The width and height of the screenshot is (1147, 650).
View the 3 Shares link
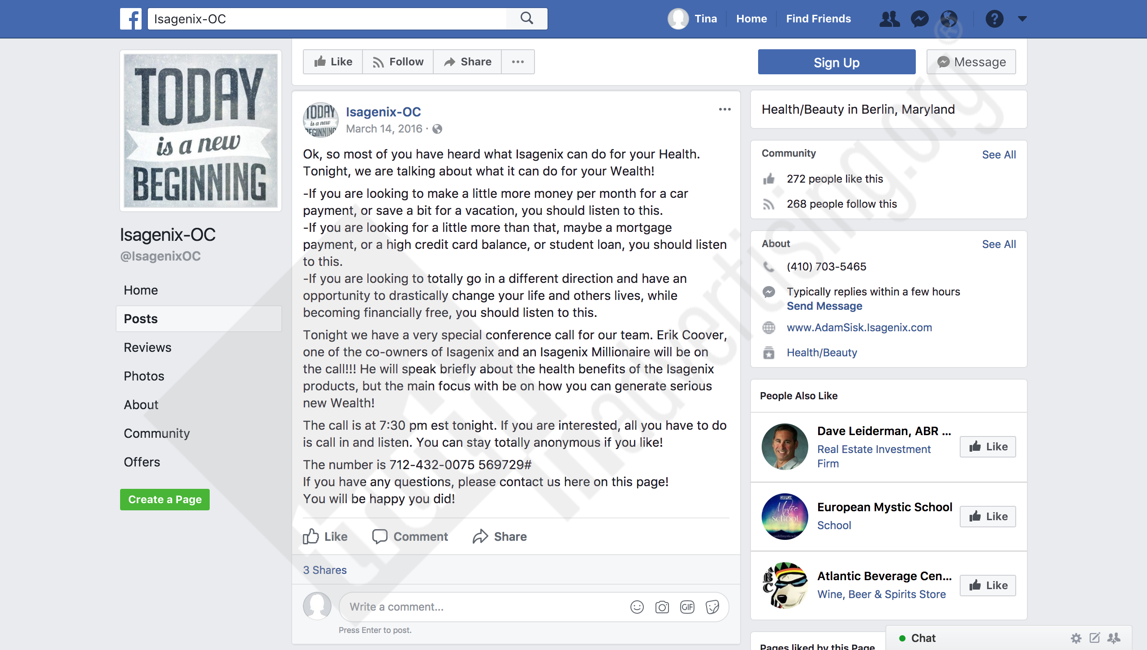tap(325, 570)
